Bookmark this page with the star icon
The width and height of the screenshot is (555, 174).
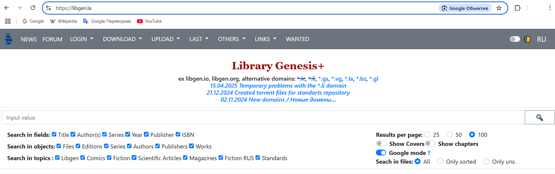[x=499, y=8]
